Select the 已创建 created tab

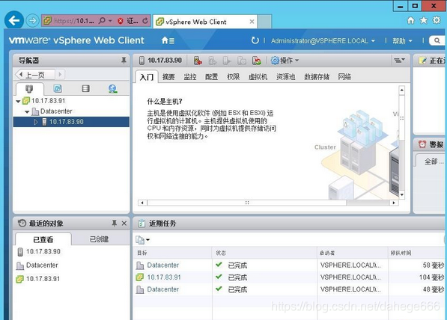pos(99,239)
